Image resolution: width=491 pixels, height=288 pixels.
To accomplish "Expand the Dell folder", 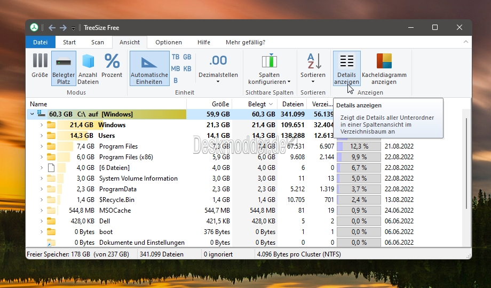I will pyautogui.click(x=42, y=221).
